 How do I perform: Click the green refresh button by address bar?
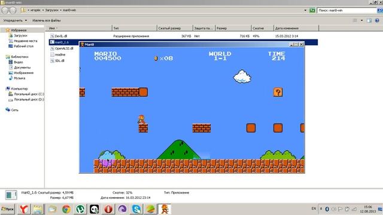point(312,10)
